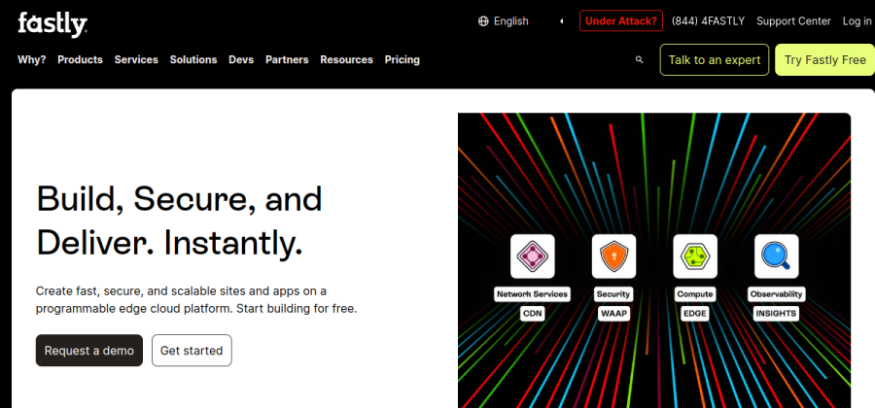875x408 pixels.
Task: Open the Services menu
Action: coord(136,59)
